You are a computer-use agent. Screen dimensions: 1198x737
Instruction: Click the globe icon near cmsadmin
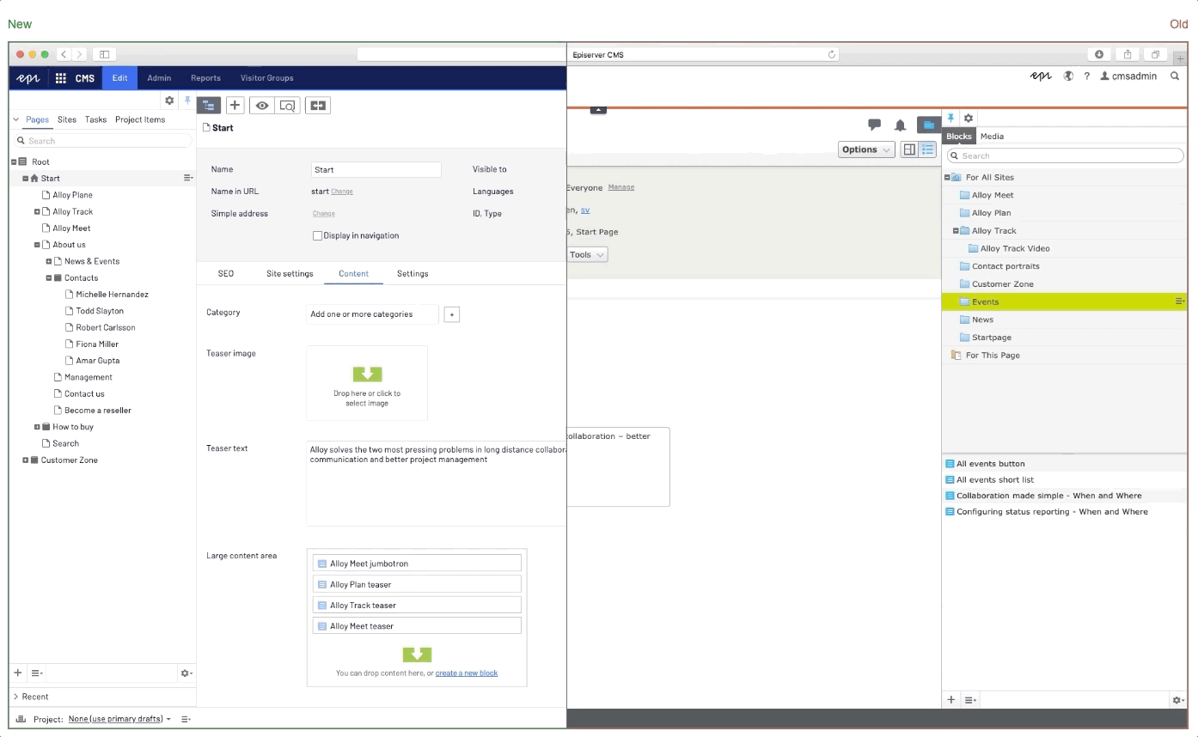[x=1068, y=76]
